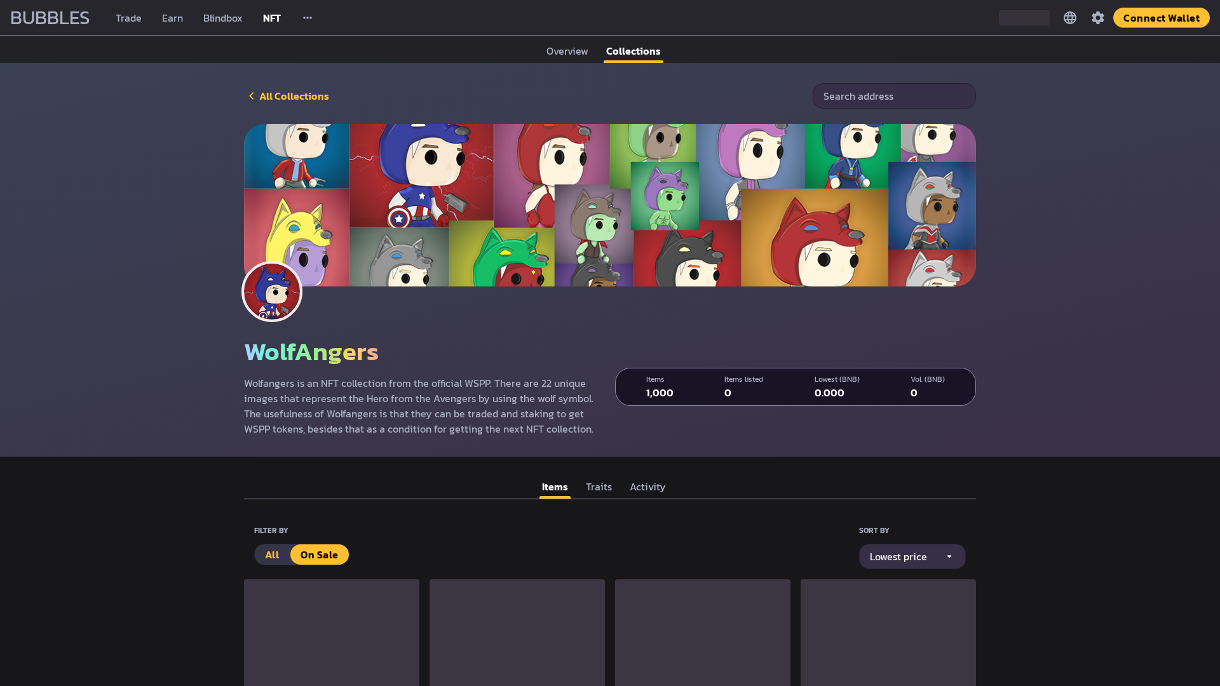Click the Vol. (BNB) 0 stat

tap(928, 386)
